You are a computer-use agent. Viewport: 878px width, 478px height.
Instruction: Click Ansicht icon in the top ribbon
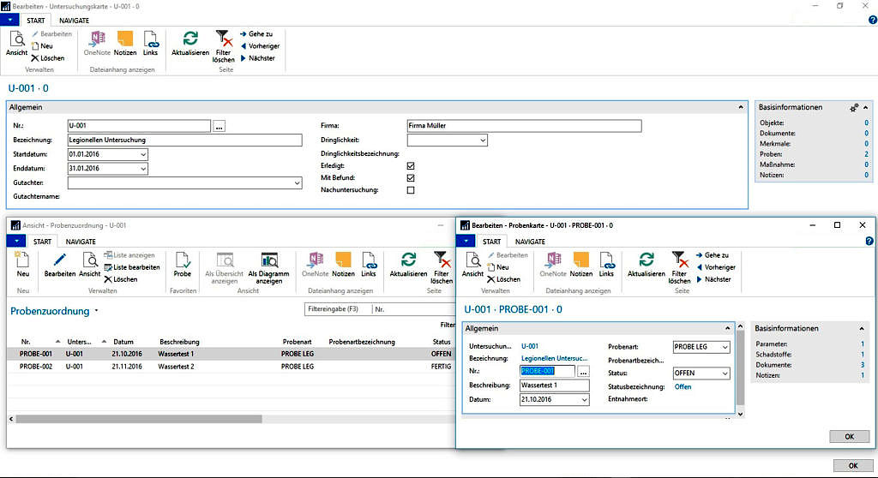pyautogui.click(x=17, y=39)
